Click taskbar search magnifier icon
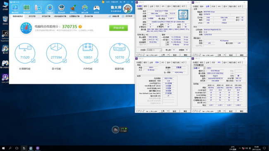269x151 pixels. point(10,148)
